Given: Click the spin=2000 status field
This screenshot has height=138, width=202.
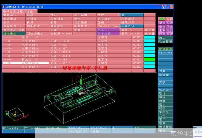Looking at the screenshot, I should tap(101, 128).
